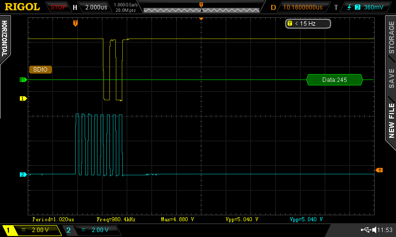Click the waveform memory overview bar
The width and height of the screenshot is (396, 237).
point(201,10)
